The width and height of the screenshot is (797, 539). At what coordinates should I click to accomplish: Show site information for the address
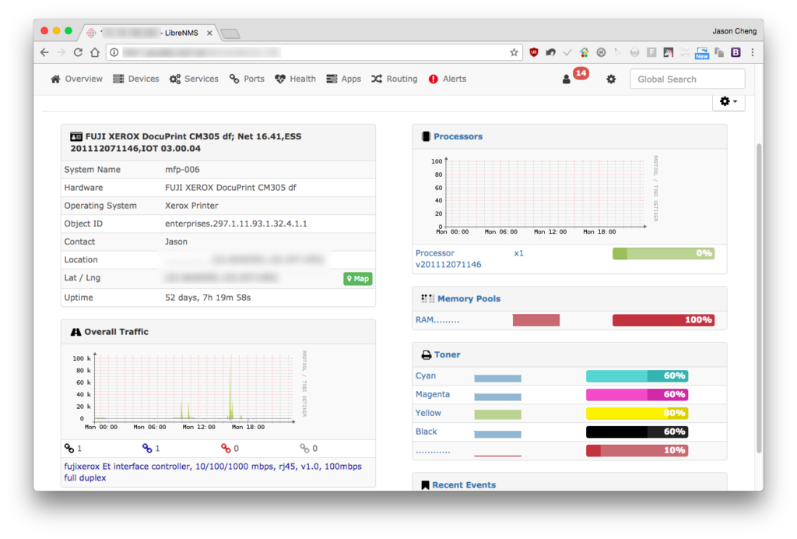pos(114,52)
